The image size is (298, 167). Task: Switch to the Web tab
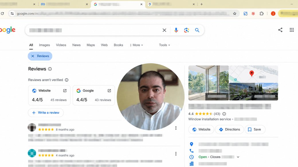[104, 45]
